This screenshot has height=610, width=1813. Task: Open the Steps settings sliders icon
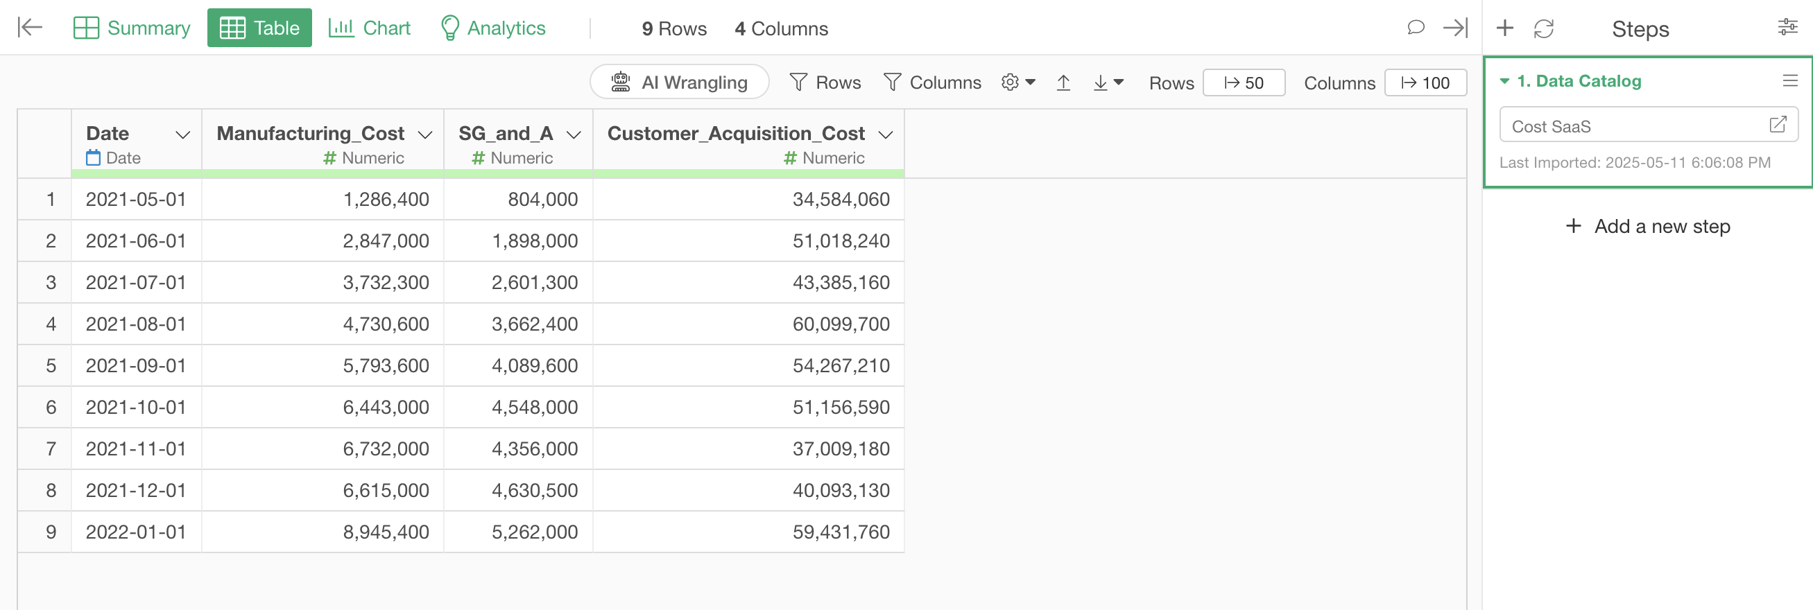[x=1787, y=28]
